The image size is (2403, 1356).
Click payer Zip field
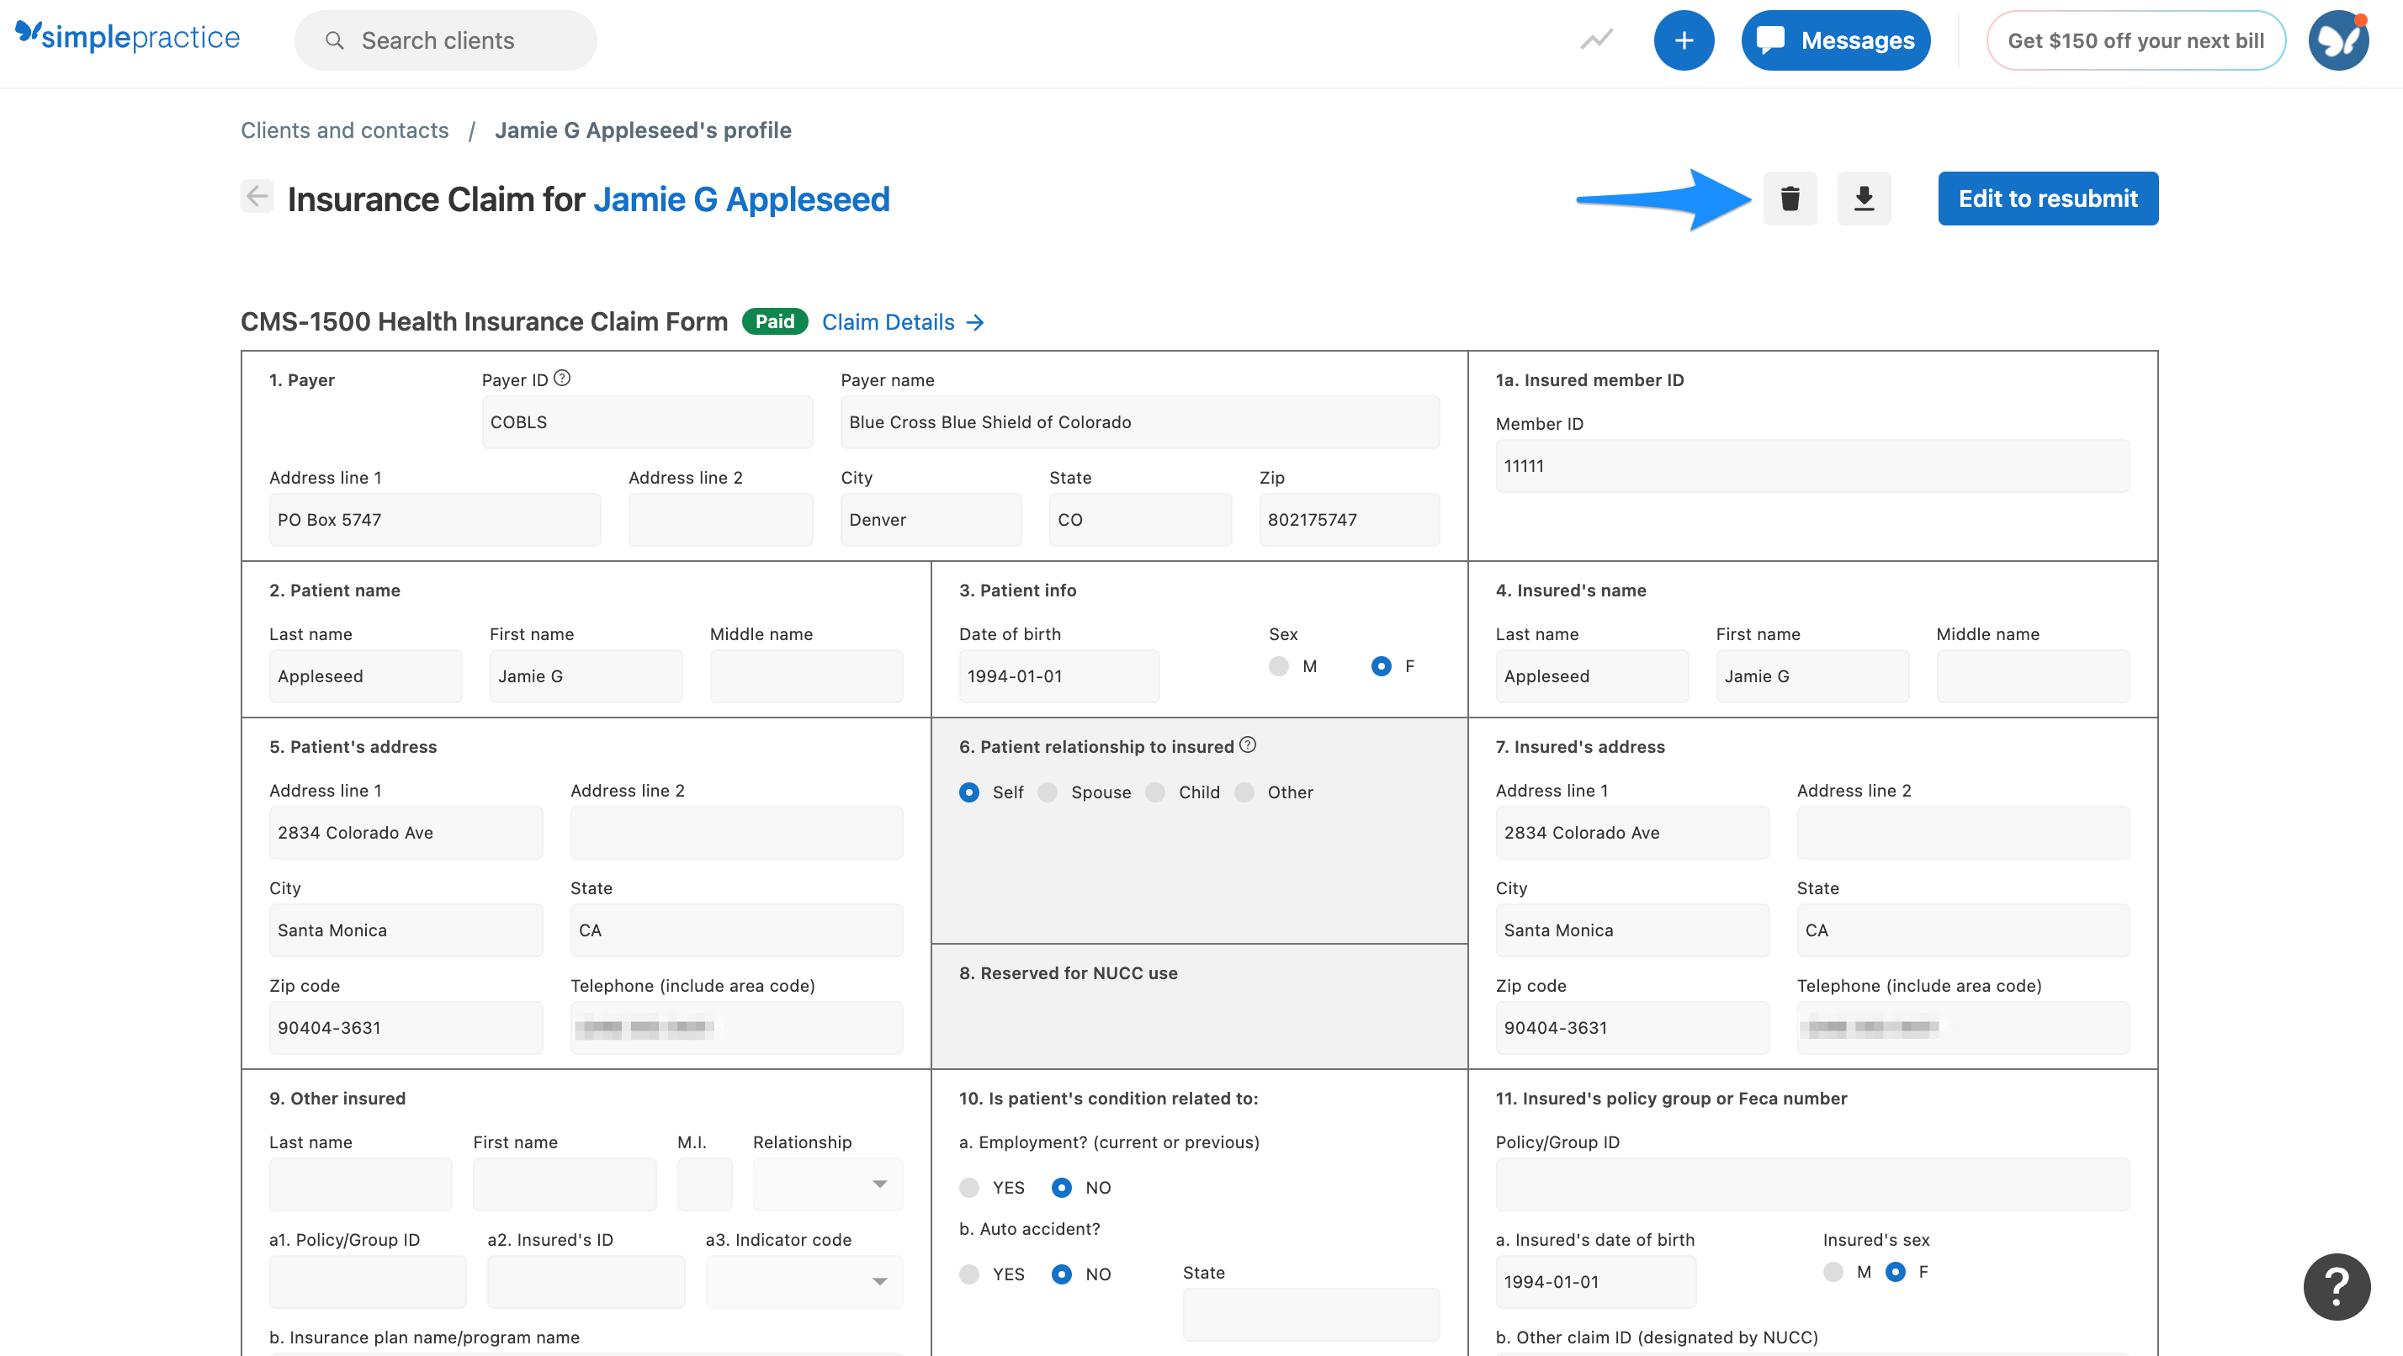1349,520
